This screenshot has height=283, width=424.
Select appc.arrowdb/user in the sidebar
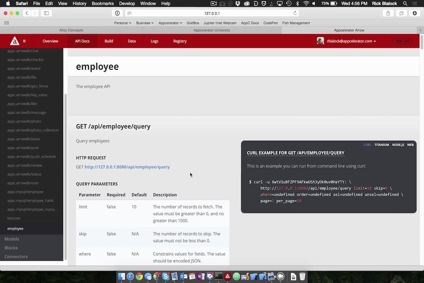[x=23, y=183]
